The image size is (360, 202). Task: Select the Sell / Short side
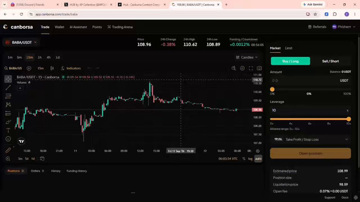click(x=330, y=61)
